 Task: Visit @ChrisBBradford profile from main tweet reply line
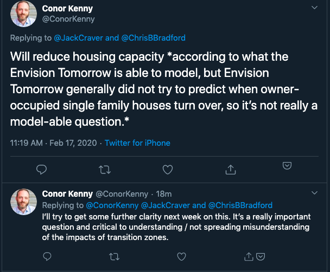point(154,38)
